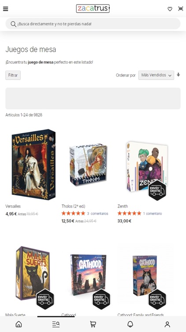Select the Tholos game thumbnail

pos(88,165)
